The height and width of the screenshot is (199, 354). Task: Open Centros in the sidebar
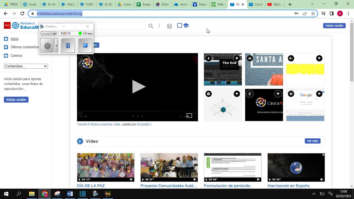point(16,56)
